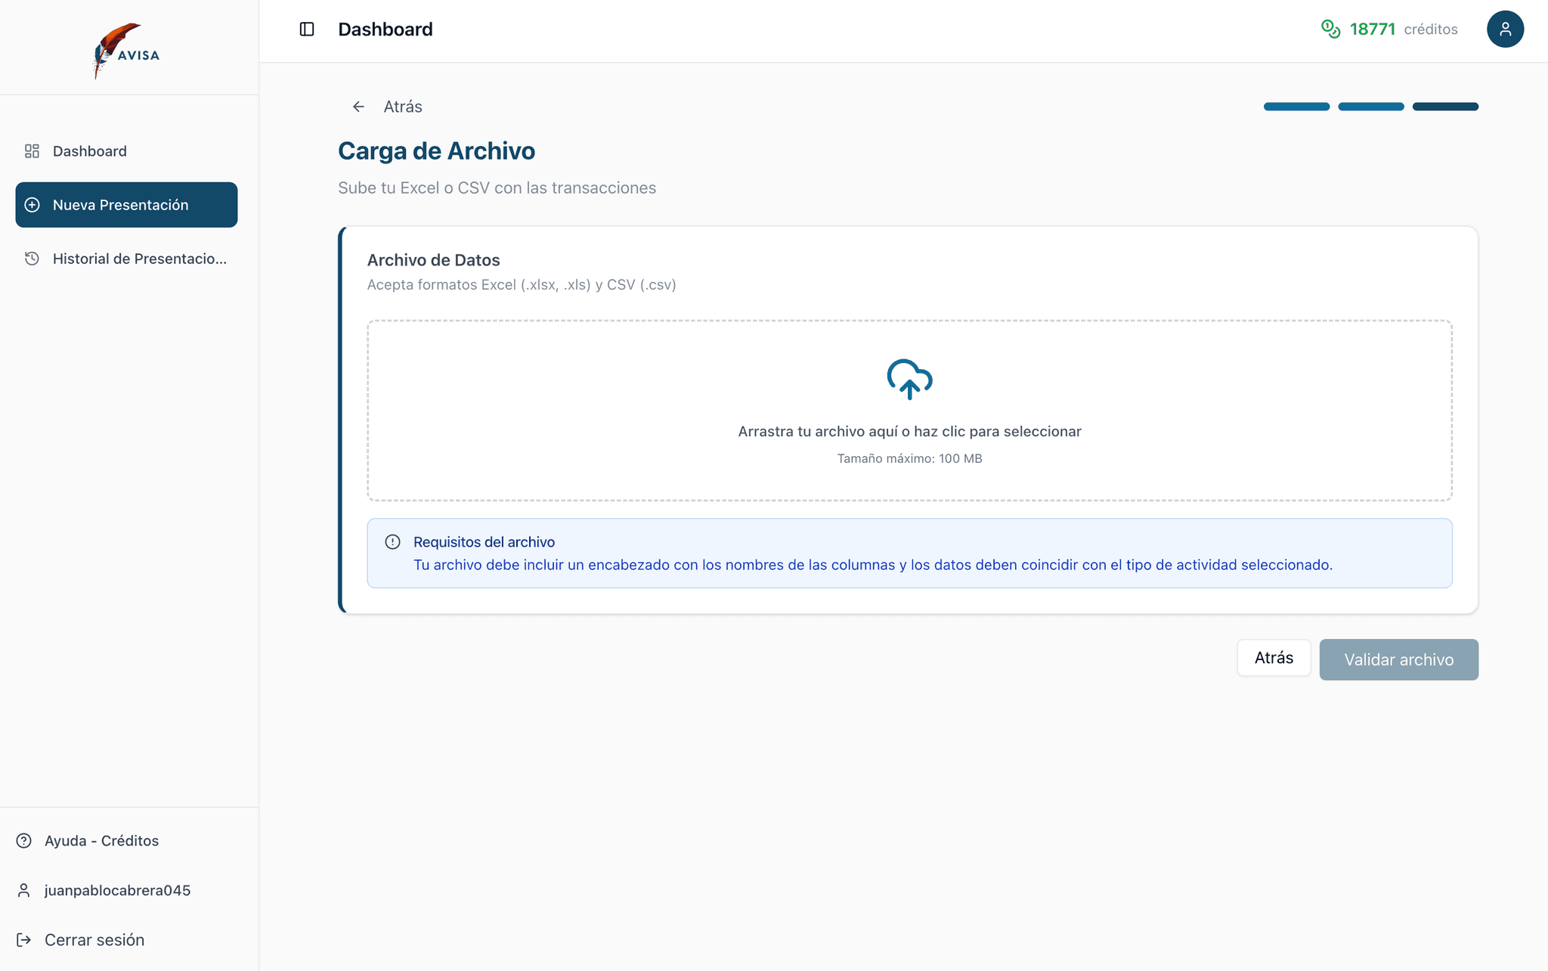Open the Dashboard section
This screenshot has width=1548, height=971.
coord(89,150)
